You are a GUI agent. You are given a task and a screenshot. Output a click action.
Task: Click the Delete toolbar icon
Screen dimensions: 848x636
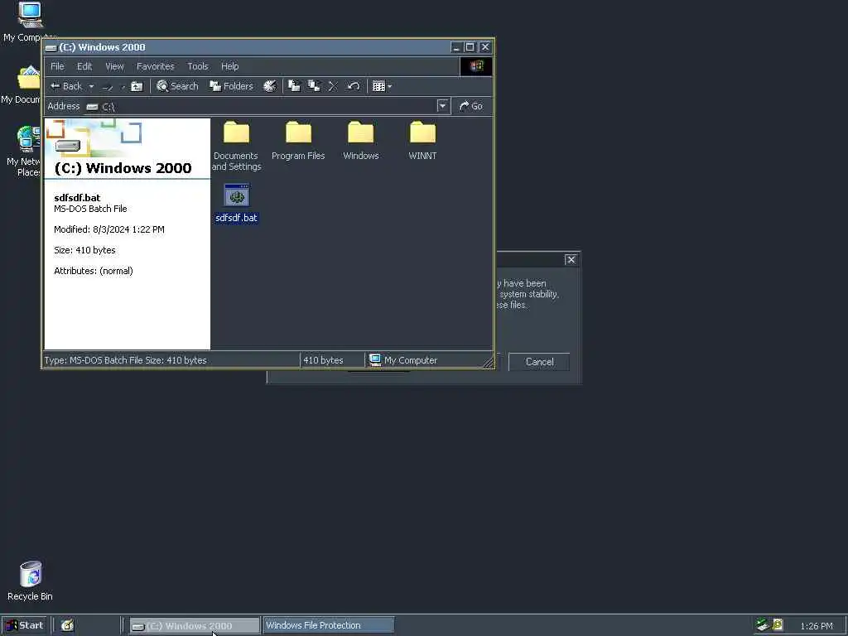[333, 86]
